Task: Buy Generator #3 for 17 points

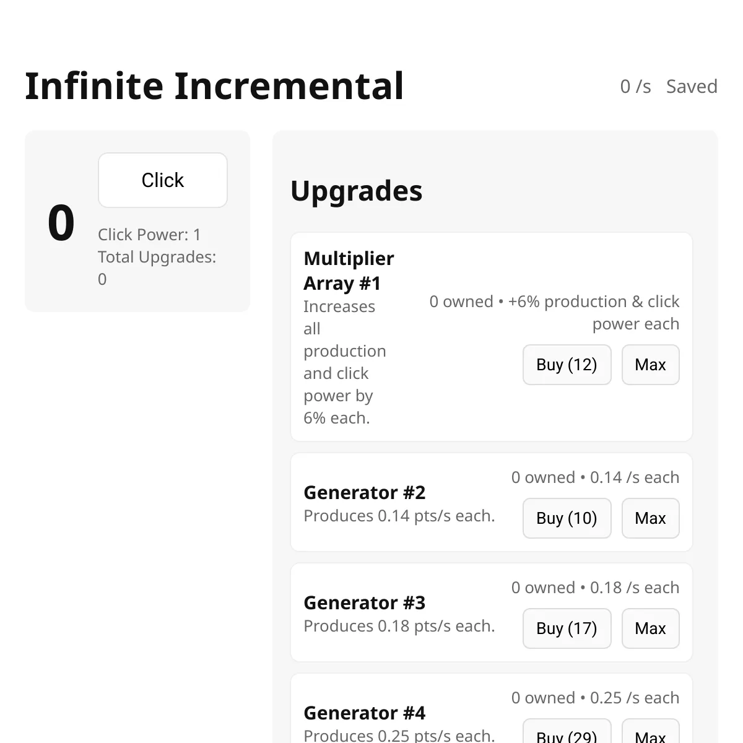Action: (567, 628)
